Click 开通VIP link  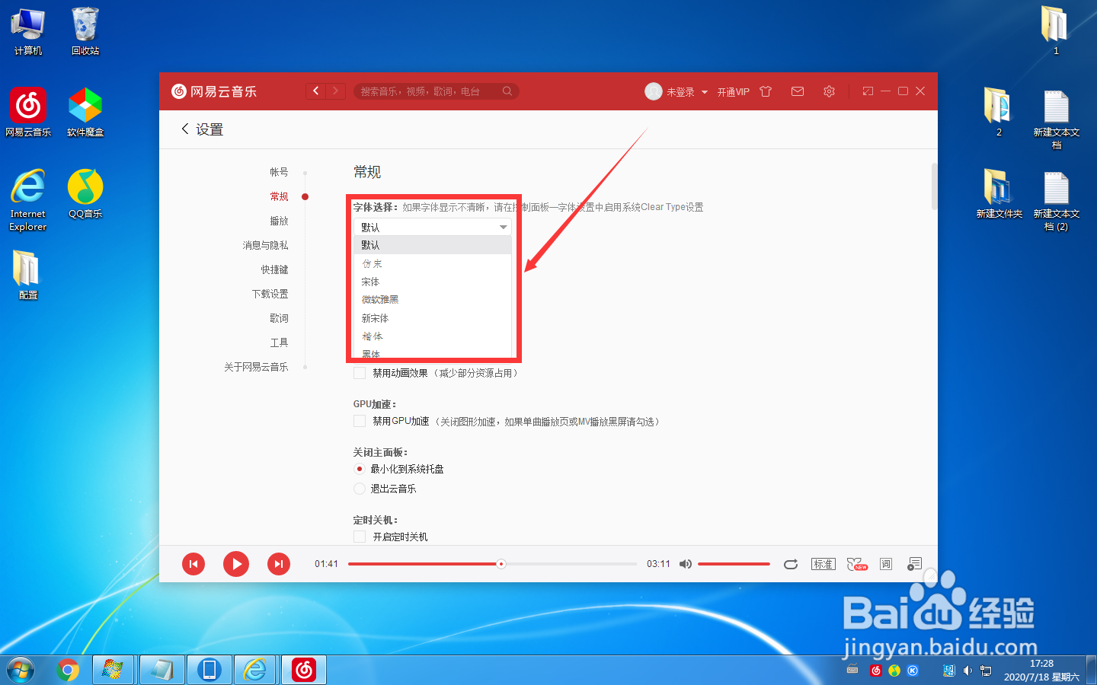pyautogui.click(x=733, y=92)
